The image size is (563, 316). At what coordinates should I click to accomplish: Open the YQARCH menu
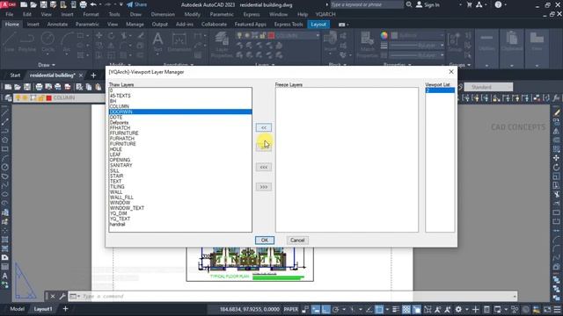(x=325, y=14)
